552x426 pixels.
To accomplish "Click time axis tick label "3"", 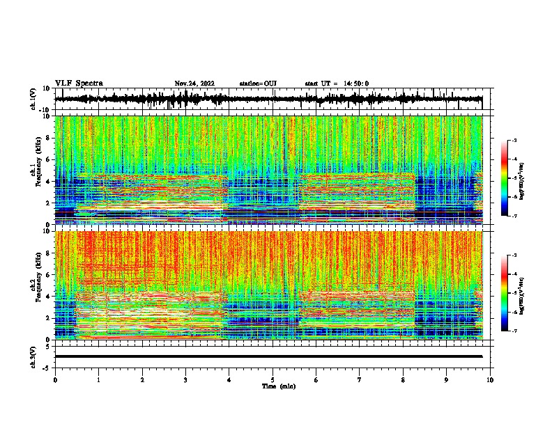I will click(185, 380).
